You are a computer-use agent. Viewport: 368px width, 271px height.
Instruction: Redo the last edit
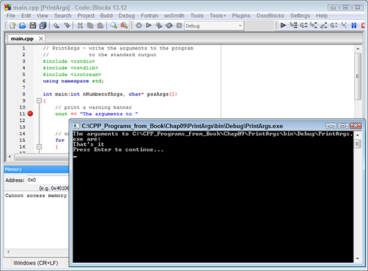pos(67,25)
